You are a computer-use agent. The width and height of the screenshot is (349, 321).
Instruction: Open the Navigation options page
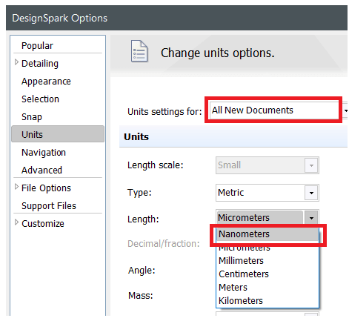point(44,153)
